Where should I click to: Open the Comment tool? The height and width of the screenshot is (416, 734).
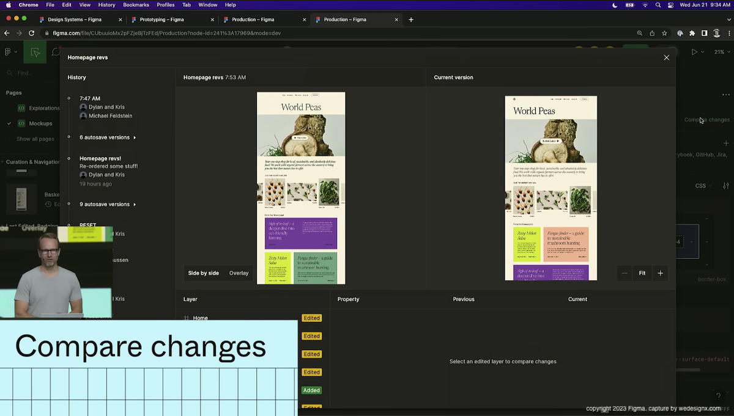click(x=56, y=51)
